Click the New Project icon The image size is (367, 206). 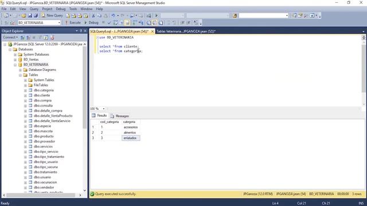pyautogui.click(x=6, y=15)
